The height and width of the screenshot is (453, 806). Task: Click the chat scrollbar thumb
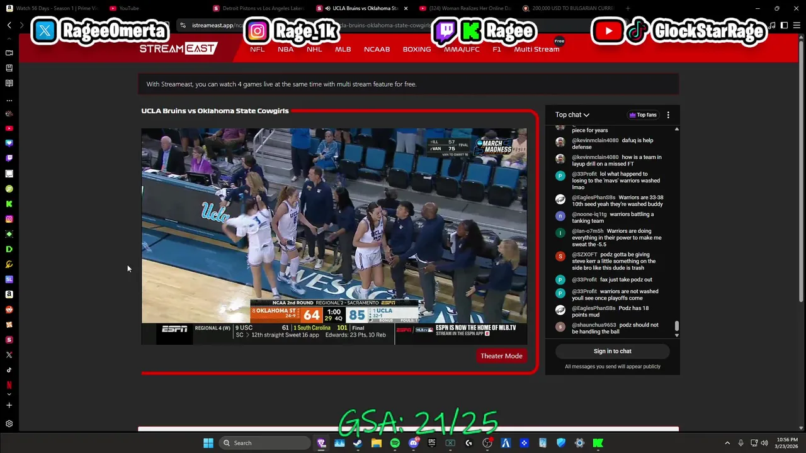click(x=677, y=326)
